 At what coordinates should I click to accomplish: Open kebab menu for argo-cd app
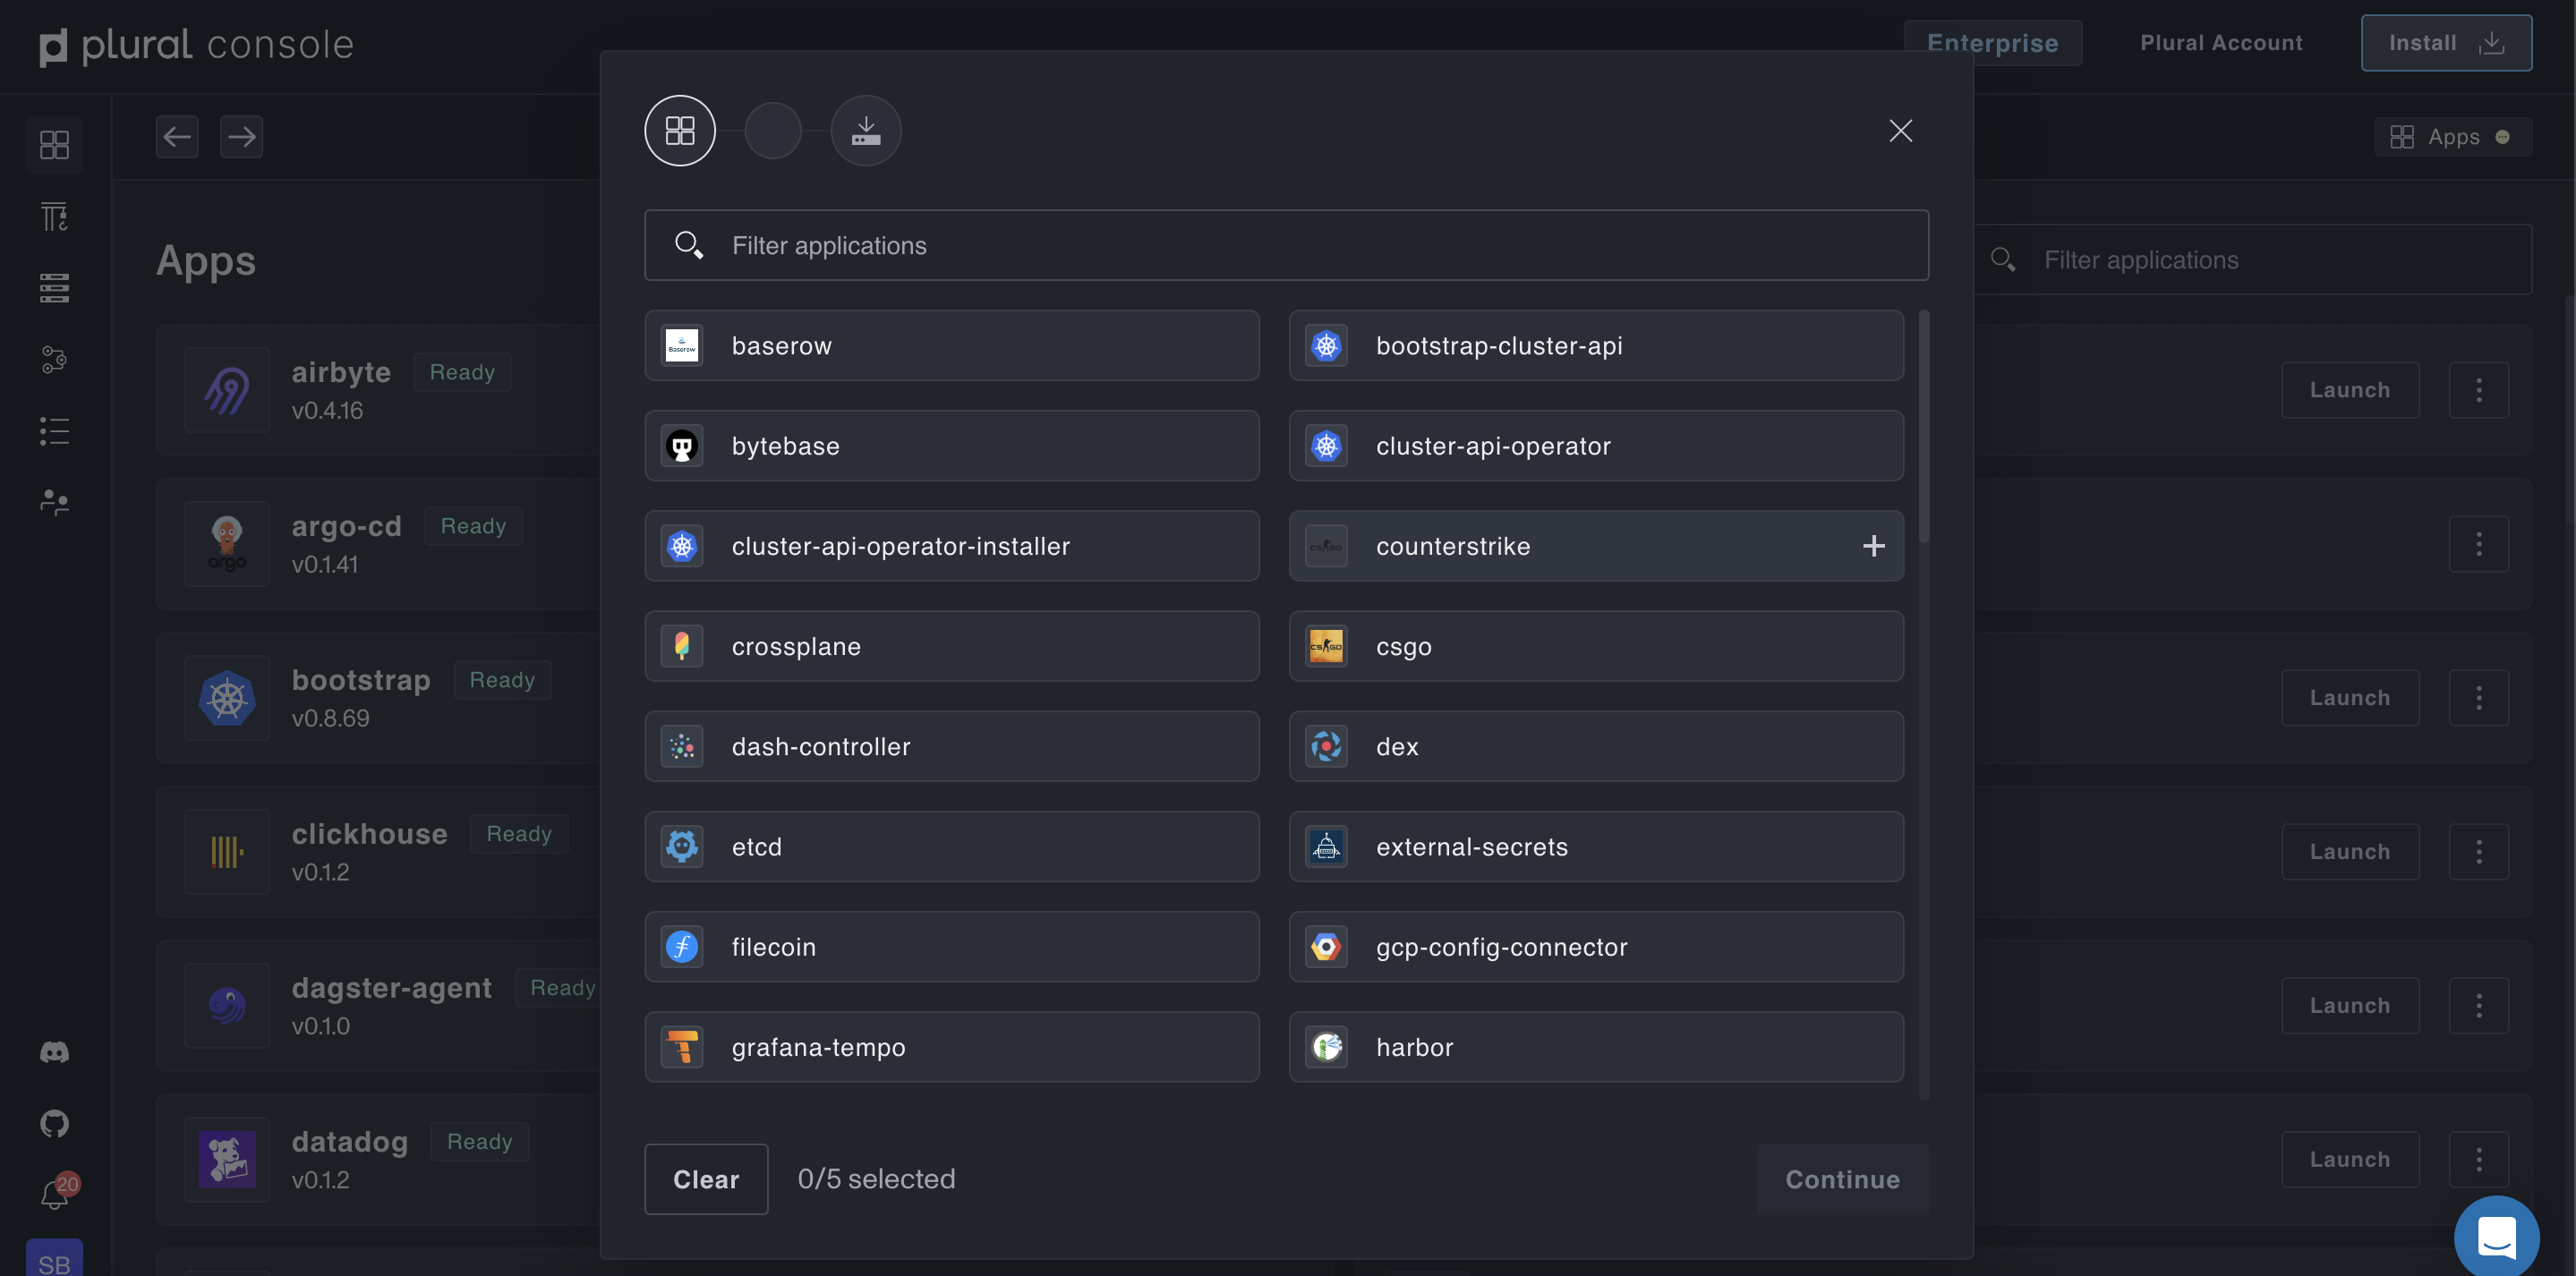[2478, 544]
